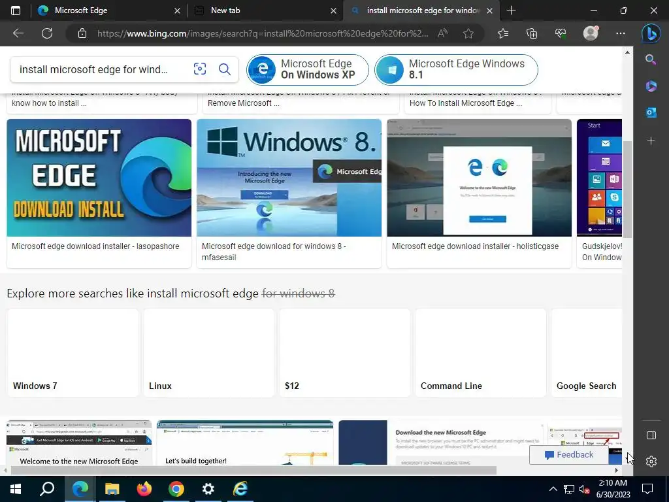Image resolution: width=669 pixels, height=502 pixels.
Task: Open sidebar settings gear icon
Action: tap(651, 461)
